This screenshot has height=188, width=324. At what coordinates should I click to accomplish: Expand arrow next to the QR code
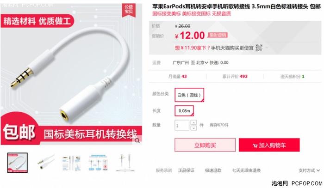(267, 48)
